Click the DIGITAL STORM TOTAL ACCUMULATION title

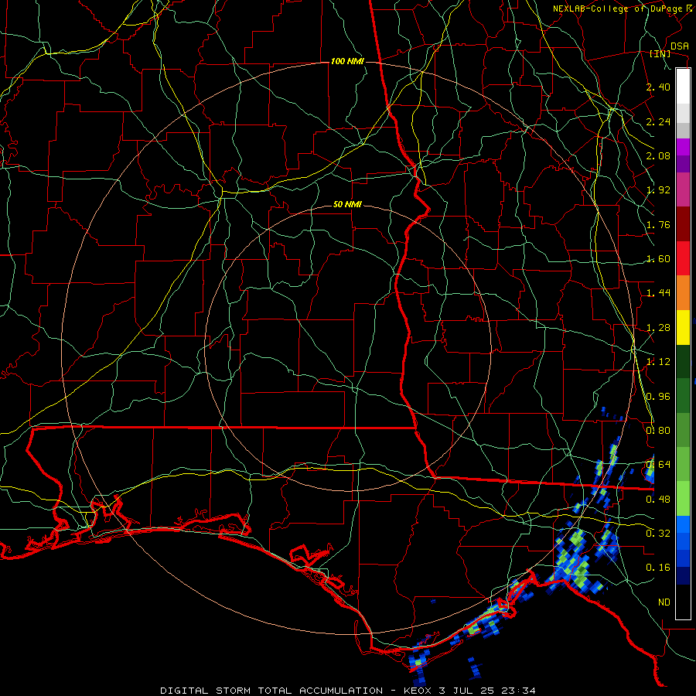(x=271, y=691)
